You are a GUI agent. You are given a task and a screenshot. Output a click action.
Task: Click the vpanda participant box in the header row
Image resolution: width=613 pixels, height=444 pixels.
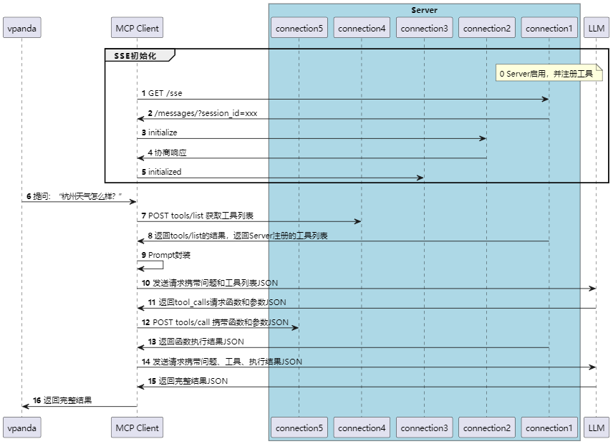21,28
